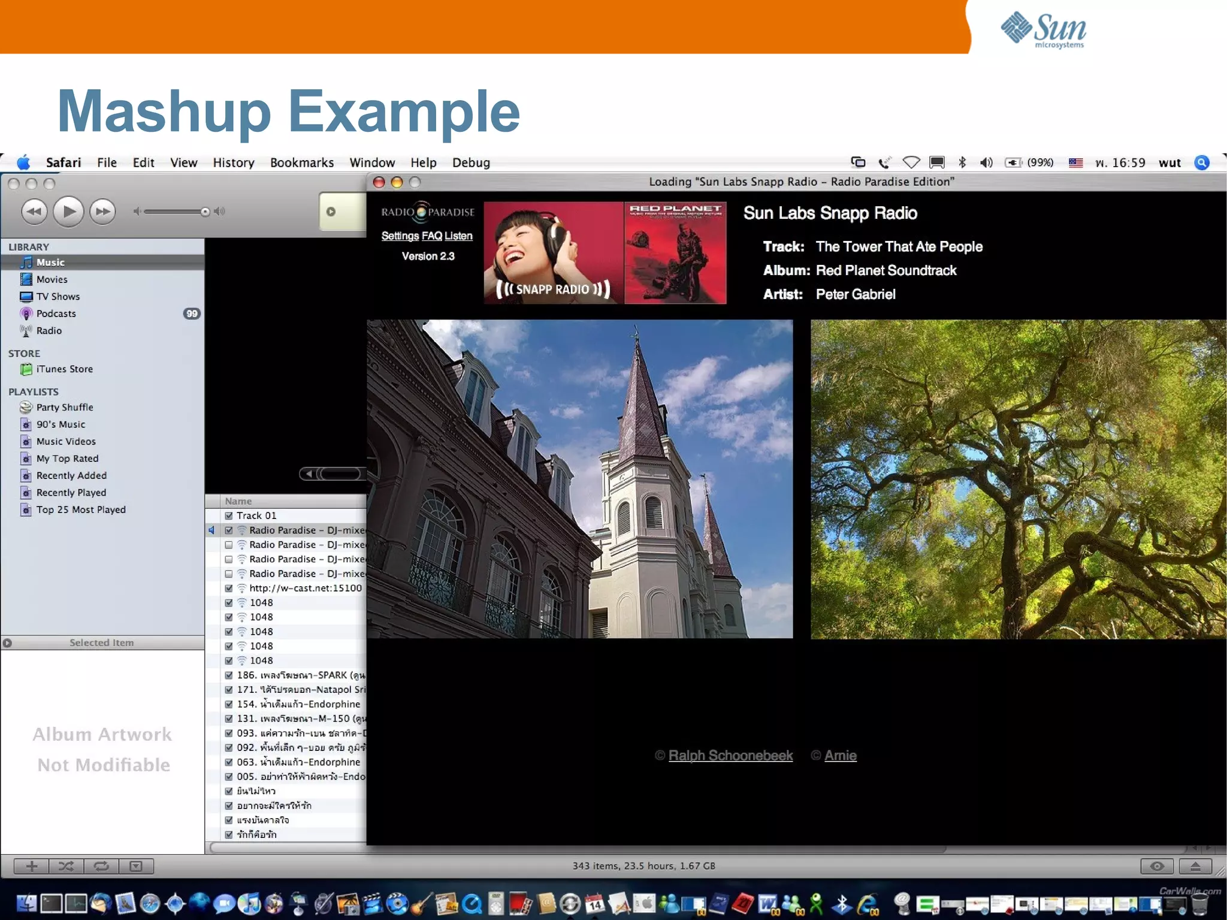Open the Safari menu
Viewport: 1227px width, 920px height.
pyautogui.click(x=64, y=163)
